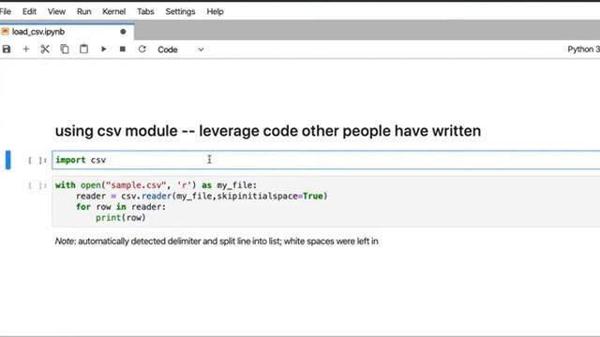
Task: Open the Settings menu
Action: pos(180,11)
